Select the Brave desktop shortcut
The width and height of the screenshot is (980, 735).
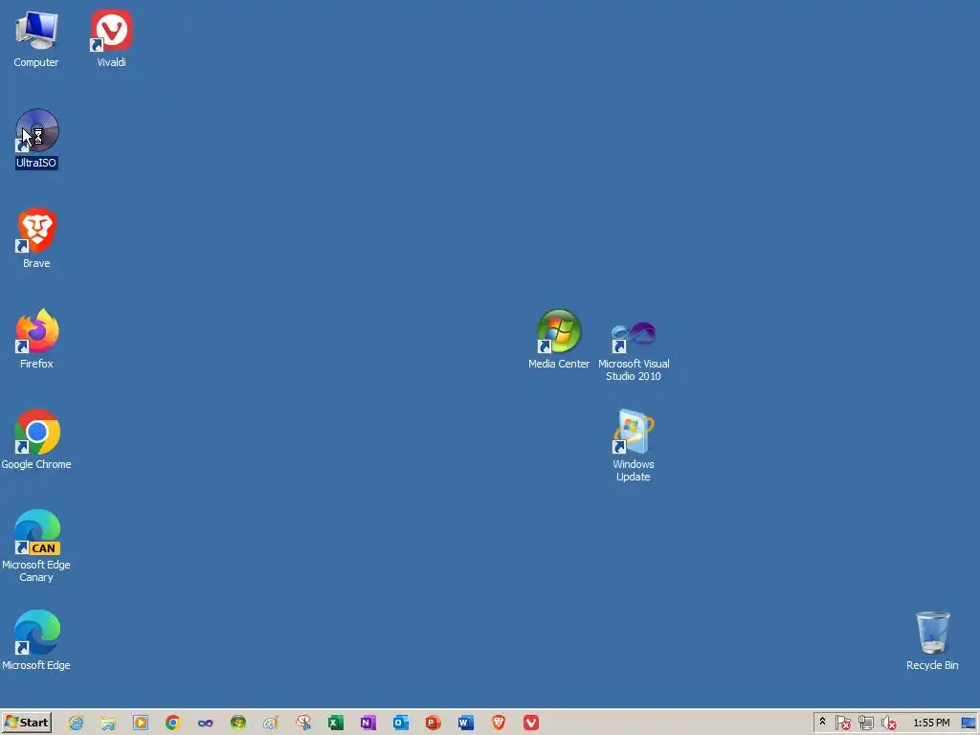coord(36,238)
